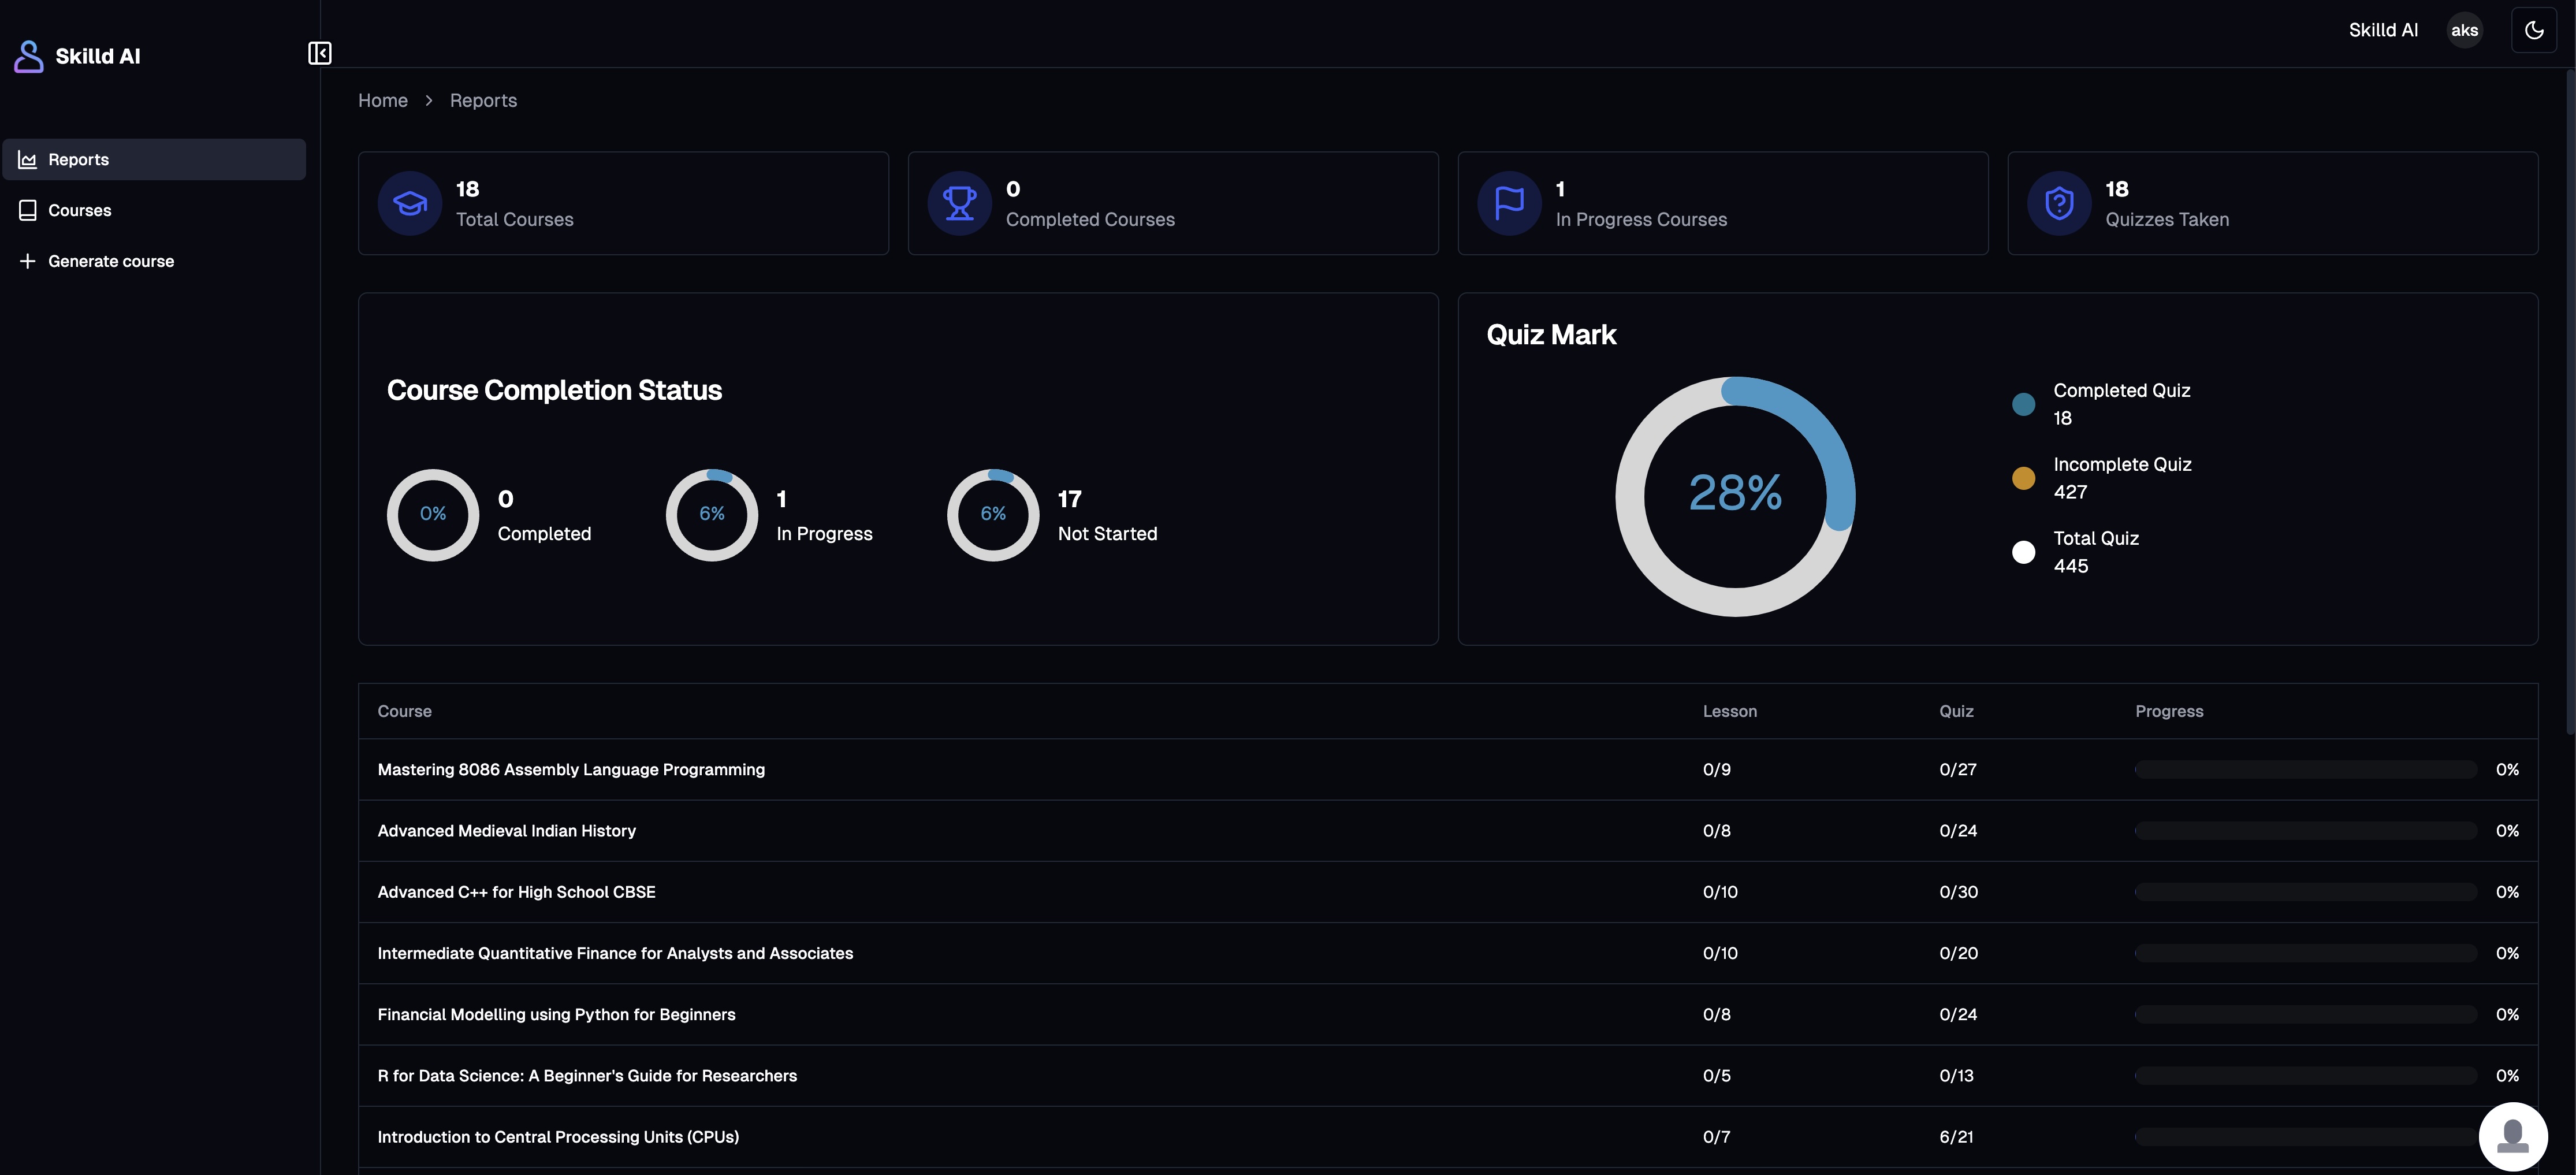
Task: Click the Completed Quiz blue legend dot
Action: pos(2023,405)
